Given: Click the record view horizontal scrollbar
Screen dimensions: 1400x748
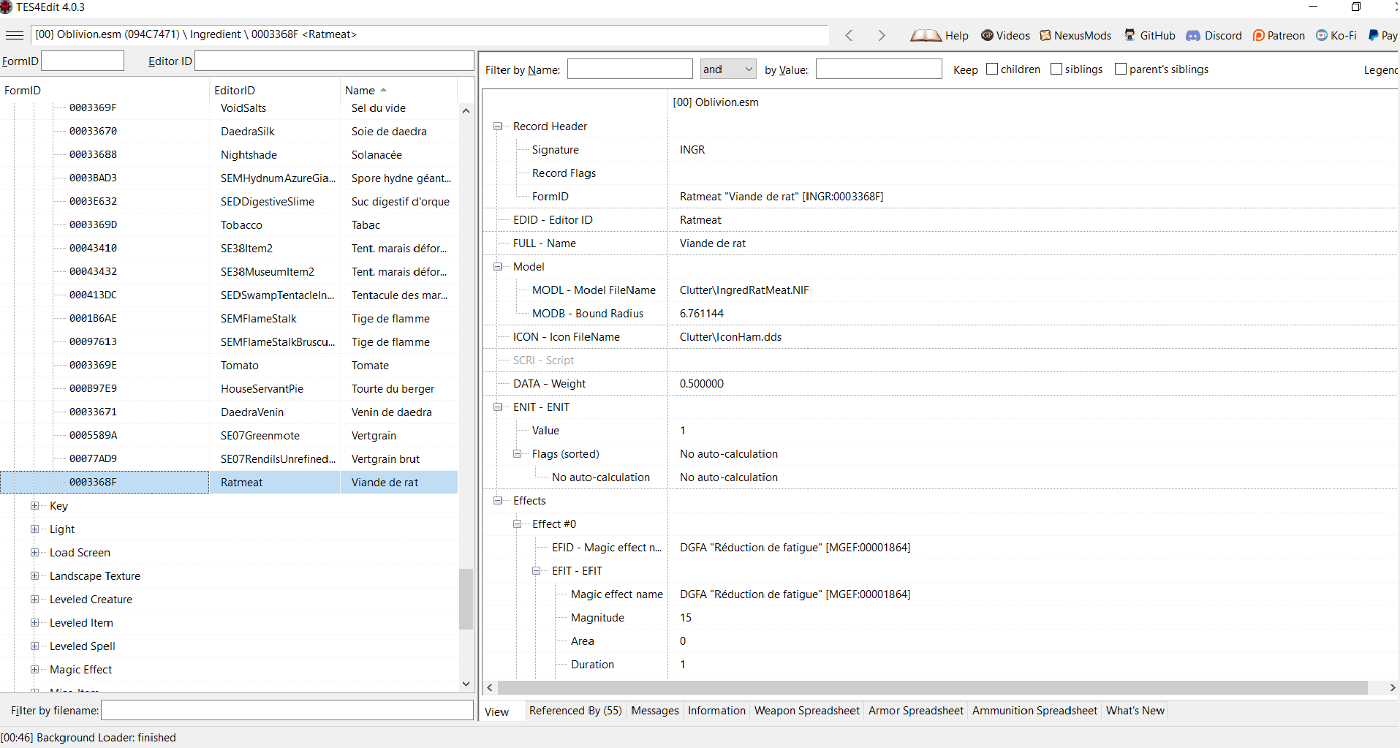Looking at the screenshot, I should click(933, 687).
